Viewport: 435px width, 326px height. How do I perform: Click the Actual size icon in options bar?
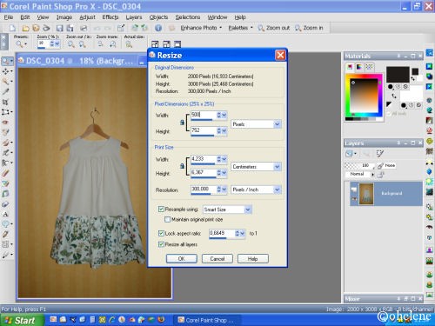(129, 44)
